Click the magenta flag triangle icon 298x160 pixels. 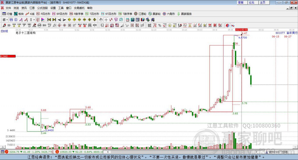[43, 20]
